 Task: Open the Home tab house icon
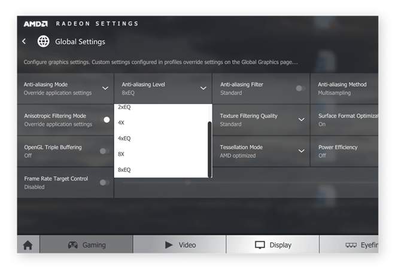coord(28,245)
